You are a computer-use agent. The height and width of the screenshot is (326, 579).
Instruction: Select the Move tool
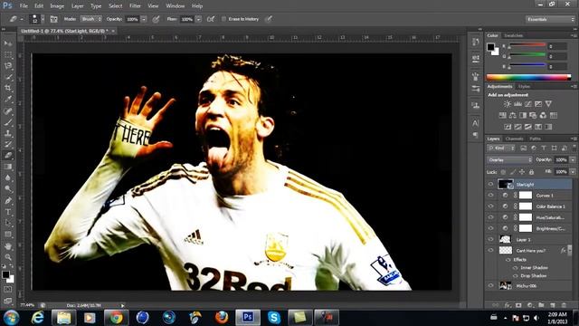click(8, 43)
